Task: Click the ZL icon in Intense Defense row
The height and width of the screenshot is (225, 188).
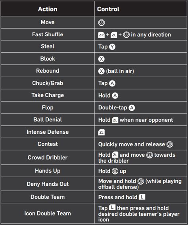Action: click(102, 132)
